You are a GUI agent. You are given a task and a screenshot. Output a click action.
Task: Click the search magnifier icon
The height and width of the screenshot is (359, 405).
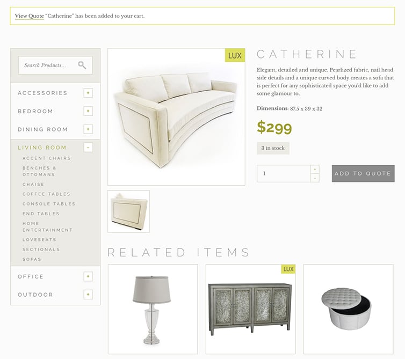[x=82, y=65]
